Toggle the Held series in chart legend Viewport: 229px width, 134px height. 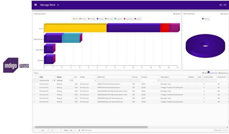pyautogui.click(x=75, y=19)
